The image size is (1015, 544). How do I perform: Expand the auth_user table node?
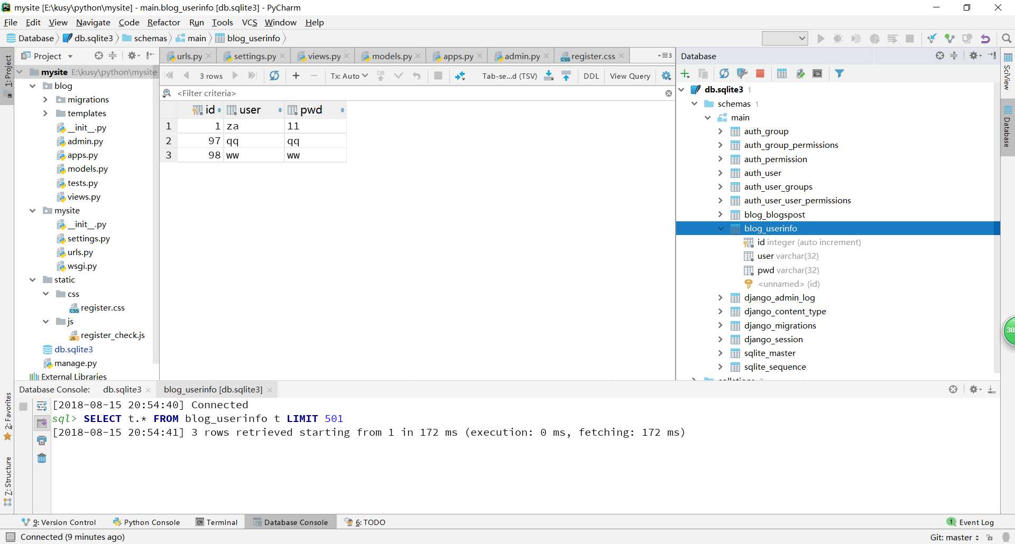(x=720, y=173)
